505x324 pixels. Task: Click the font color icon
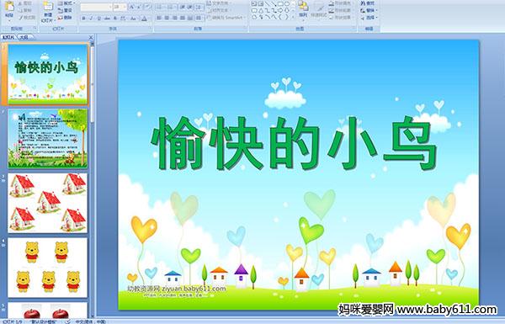(144, 19)
